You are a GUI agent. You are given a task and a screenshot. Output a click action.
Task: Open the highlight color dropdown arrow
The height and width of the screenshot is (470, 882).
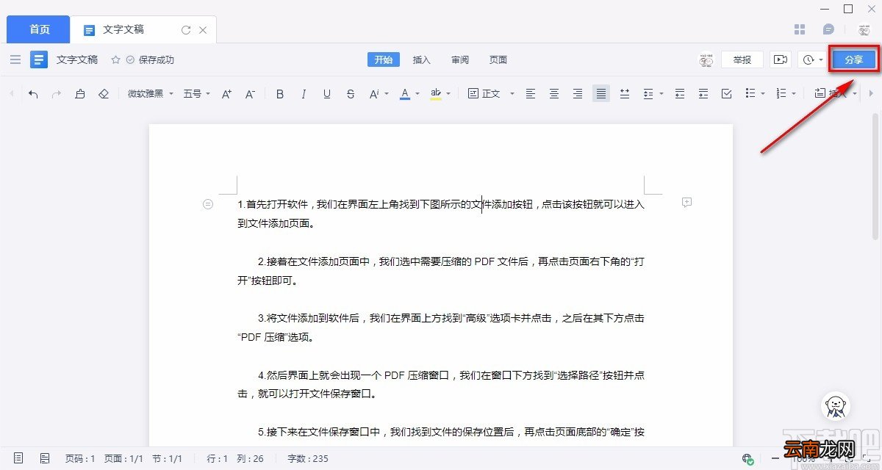coord(448,94)
